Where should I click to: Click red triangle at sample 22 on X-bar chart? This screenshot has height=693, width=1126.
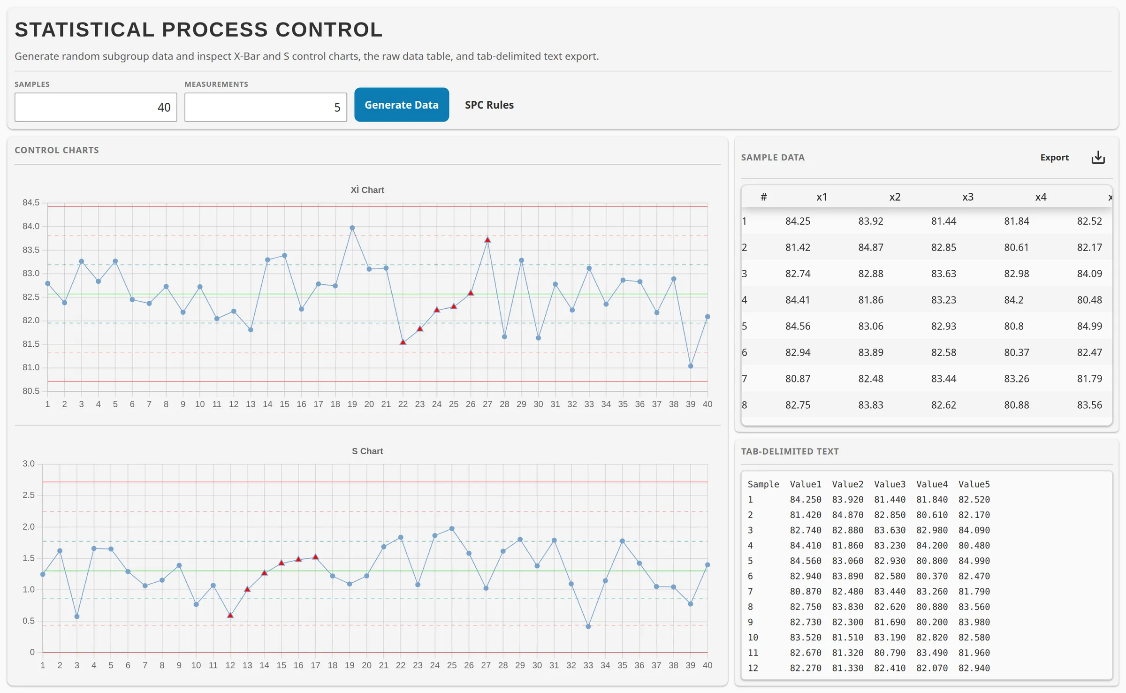tap(403, 343)
